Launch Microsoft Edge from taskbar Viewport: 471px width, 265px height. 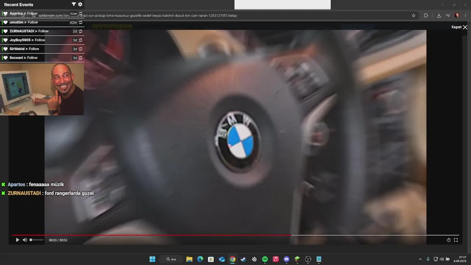tap(200, 259)
